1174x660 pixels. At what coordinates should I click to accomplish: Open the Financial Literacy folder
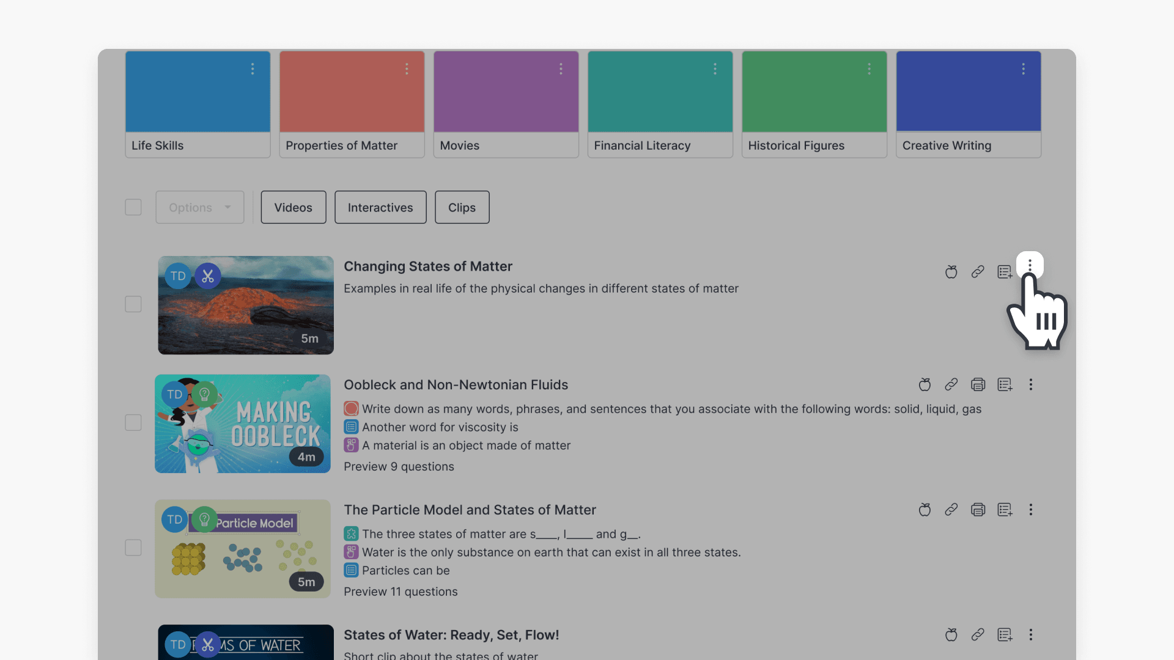click(x=660, y=92)
